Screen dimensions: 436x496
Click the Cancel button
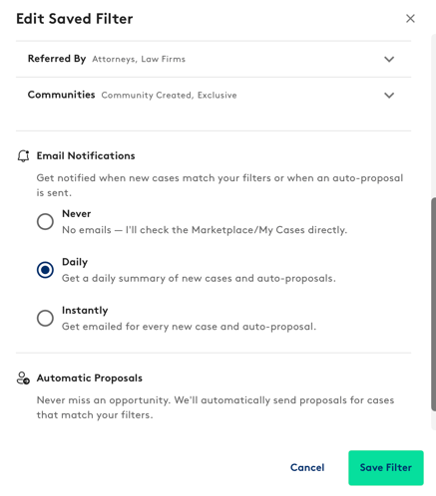click(x=307, y=467)
